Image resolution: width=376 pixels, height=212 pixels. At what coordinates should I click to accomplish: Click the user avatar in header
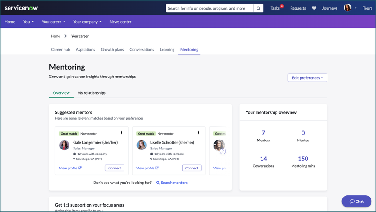pyautogui.click(x=347, y=8)
